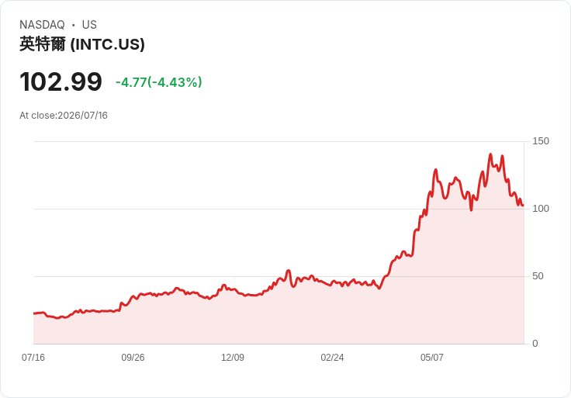Click the leftmost start of the price line
571x398 pixels.
[34, 313]
